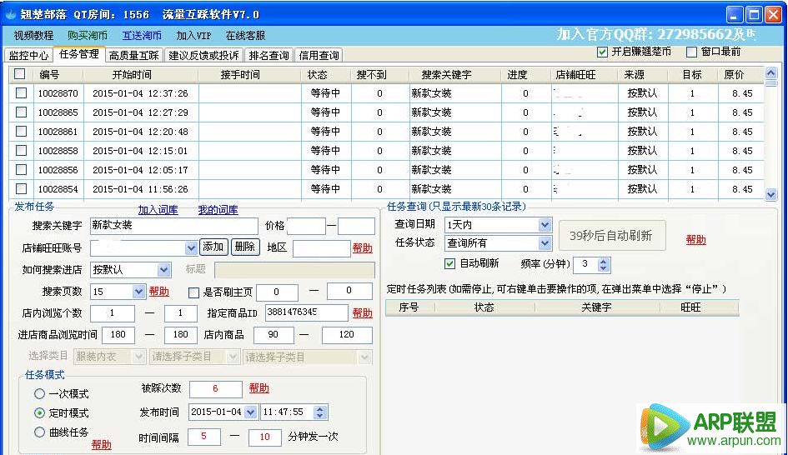Open the 排名查询 tab
The image size is (788, 455).
click(269, 55)
